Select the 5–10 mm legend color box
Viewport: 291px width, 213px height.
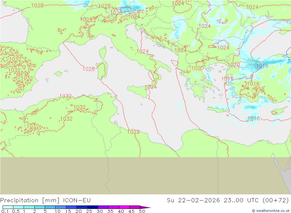pos(50,207)
